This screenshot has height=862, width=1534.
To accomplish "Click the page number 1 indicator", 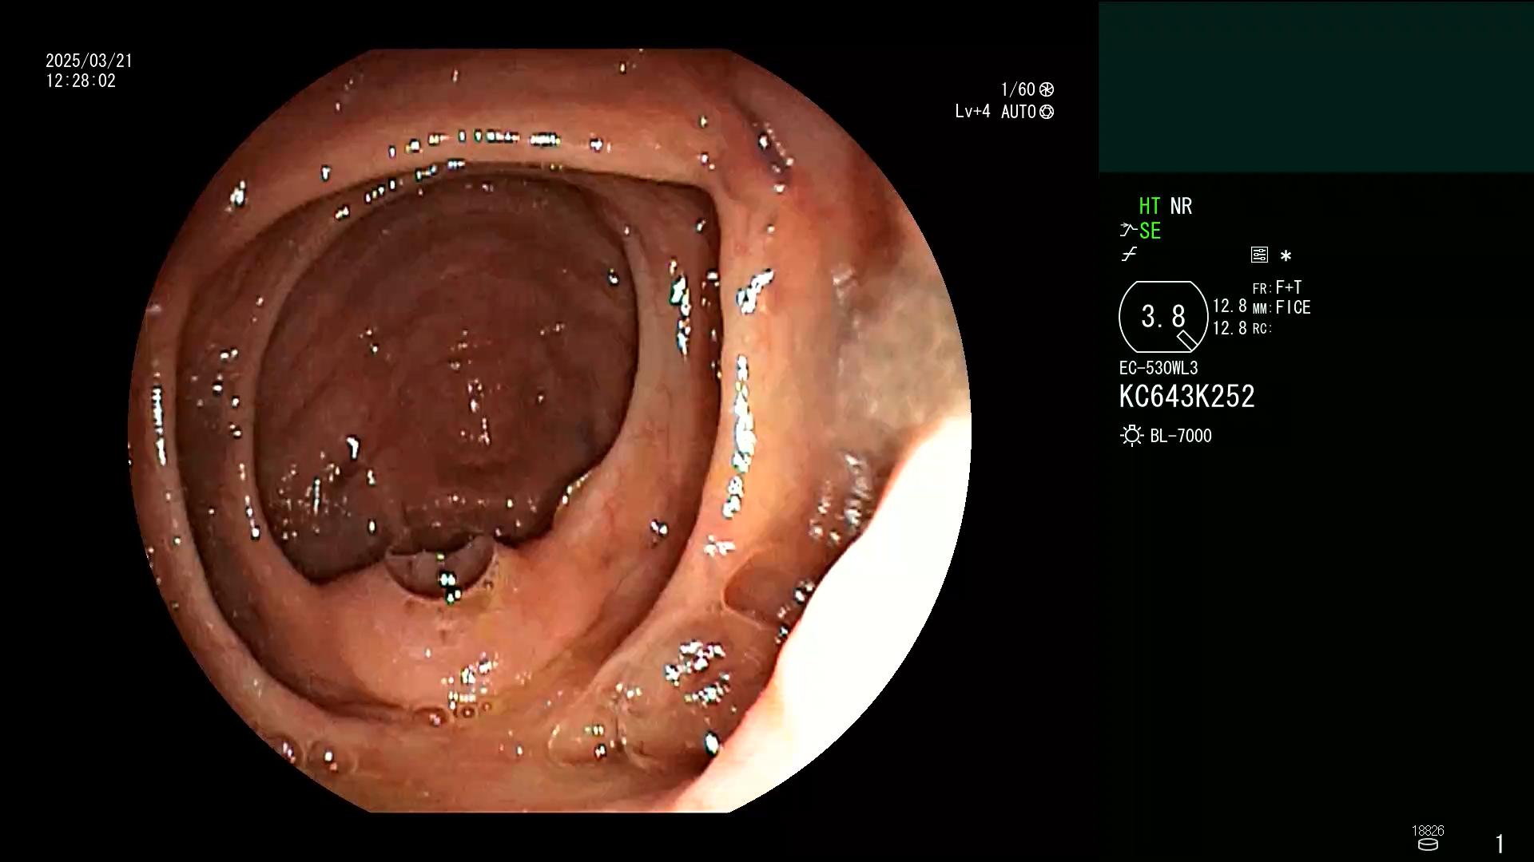I will click(1500, 844).
